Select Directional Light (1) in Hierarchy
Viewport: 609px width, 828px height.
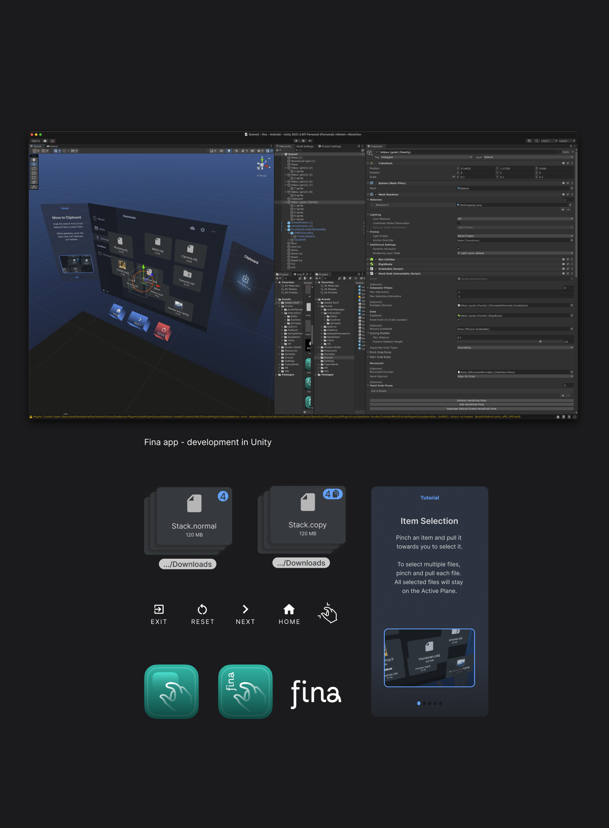pyautogui.click(x=303, y=161)
